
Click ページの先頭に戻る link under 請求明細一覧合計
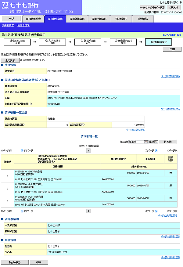point(135,130)
